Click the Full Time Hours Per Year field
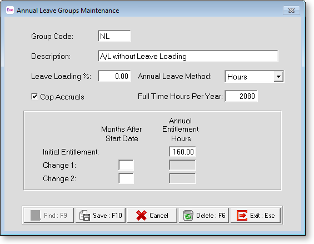 click(x=241, y=96)
